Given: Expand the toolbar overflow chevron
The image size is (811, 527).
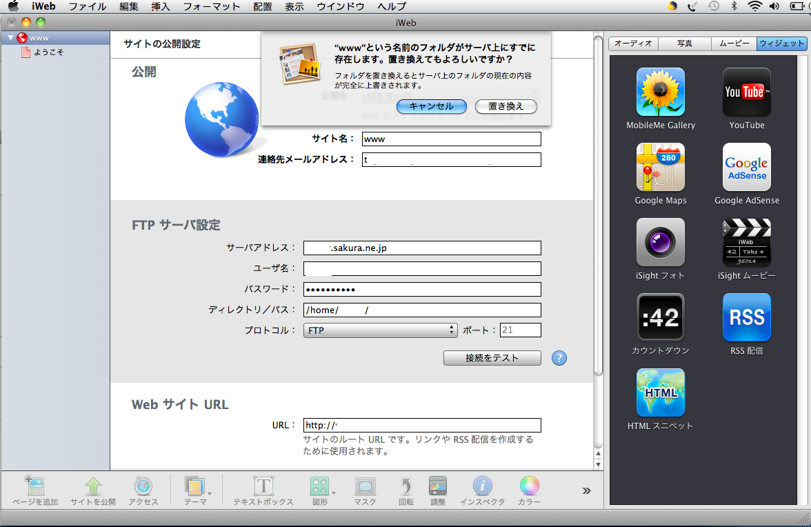Looking at the screenshot, I should (x=586, y=490).
